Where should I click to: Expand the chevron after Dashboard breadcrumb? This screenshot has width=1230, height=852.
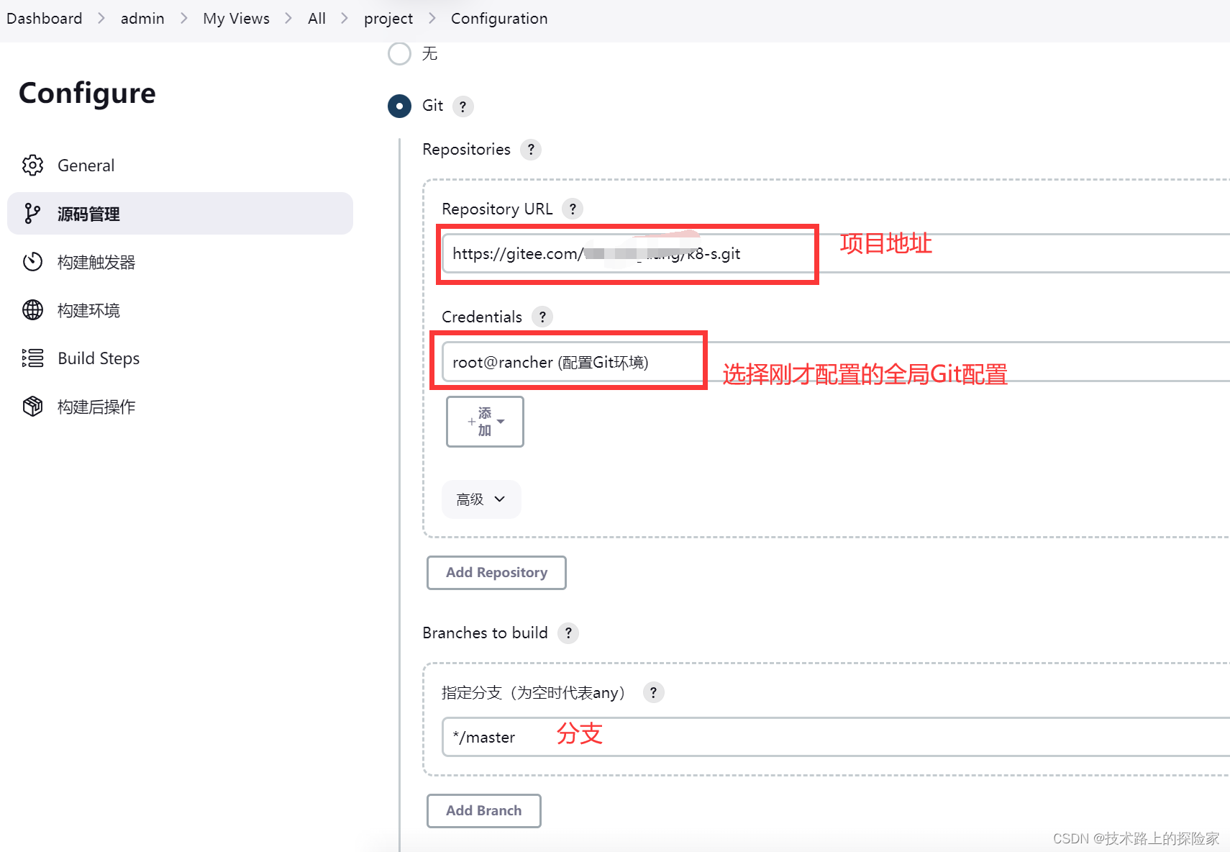pos(101,19)
